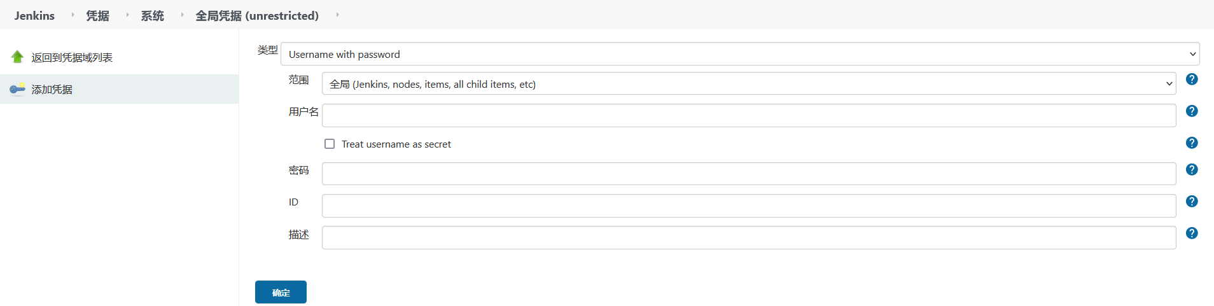Focus the 密码 input field

(749, 174)
